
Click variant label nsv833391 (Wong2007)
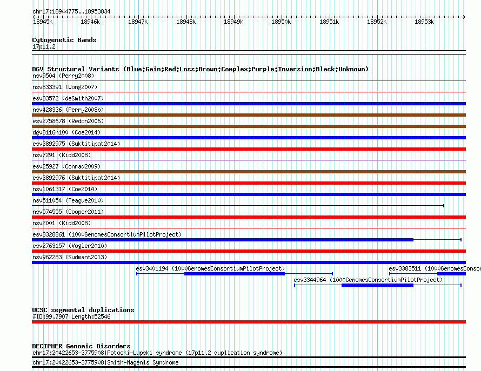point(65,87)
